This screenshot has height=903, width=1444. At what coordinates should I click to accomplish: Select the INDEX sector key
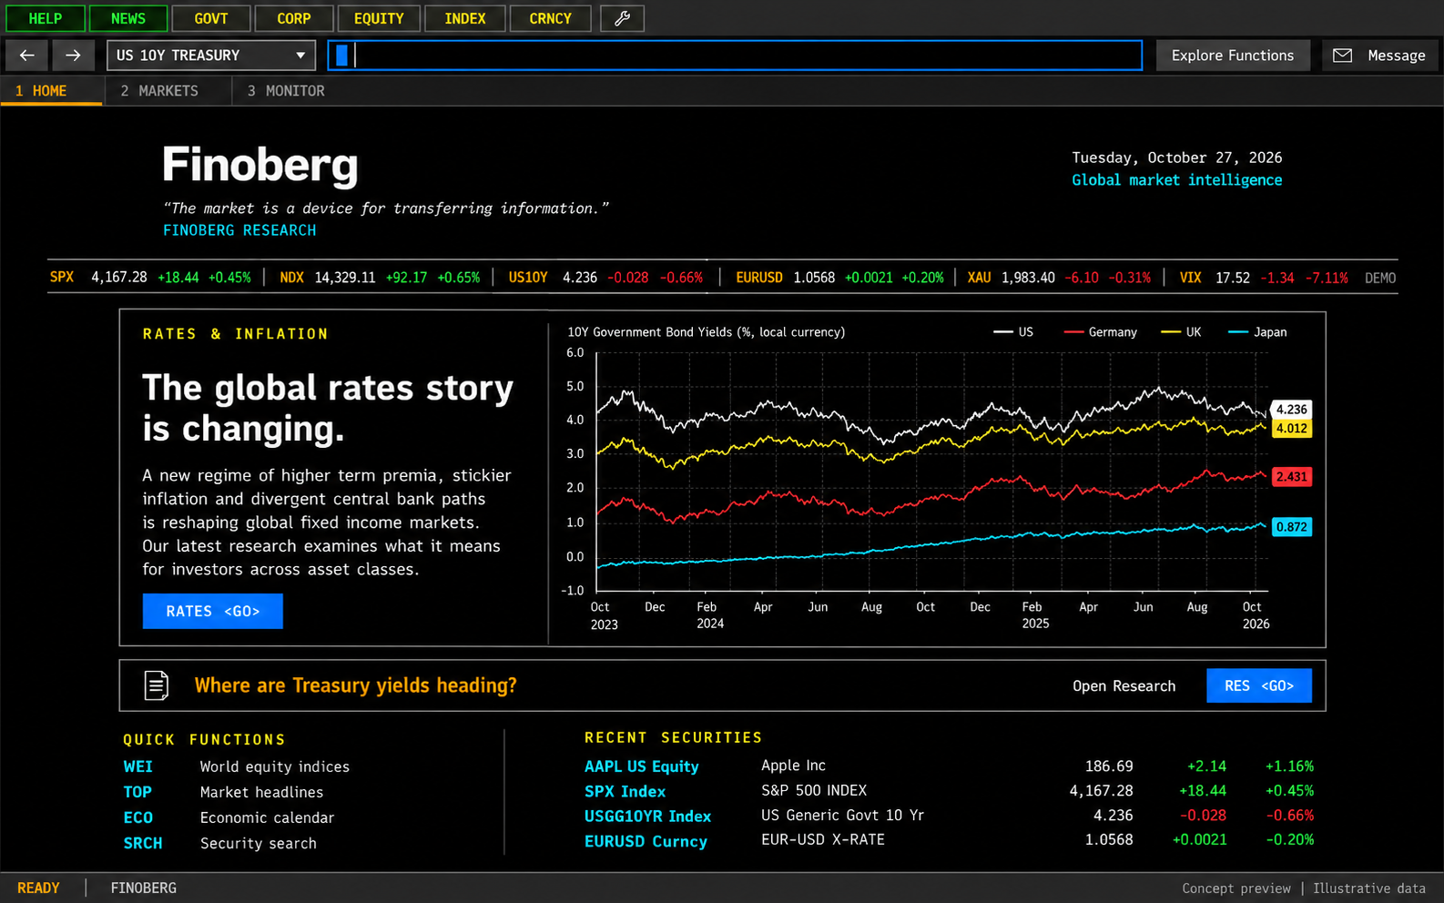[x=465, y=18]
